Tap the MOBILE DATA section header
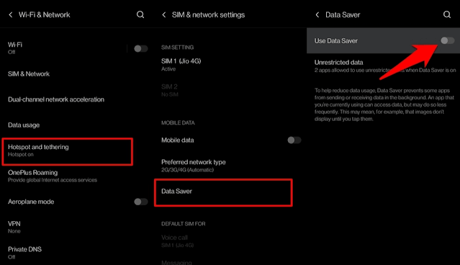 pos(178,122)
